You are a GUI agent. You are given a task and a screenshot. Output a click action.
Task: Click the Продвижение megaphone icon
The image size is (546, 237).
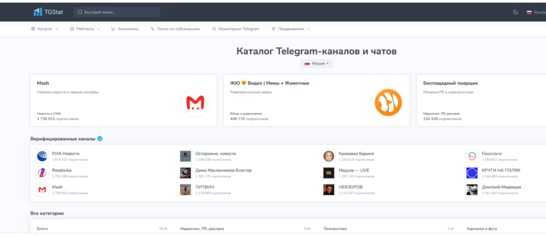click(274, 29)
